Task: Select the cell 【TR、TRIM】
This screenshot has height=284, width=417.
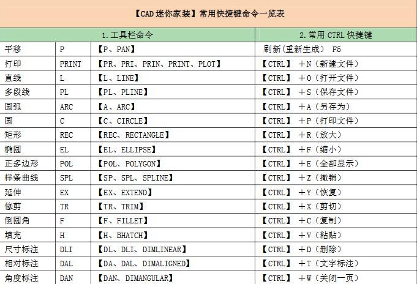Action: coord(173,206)
